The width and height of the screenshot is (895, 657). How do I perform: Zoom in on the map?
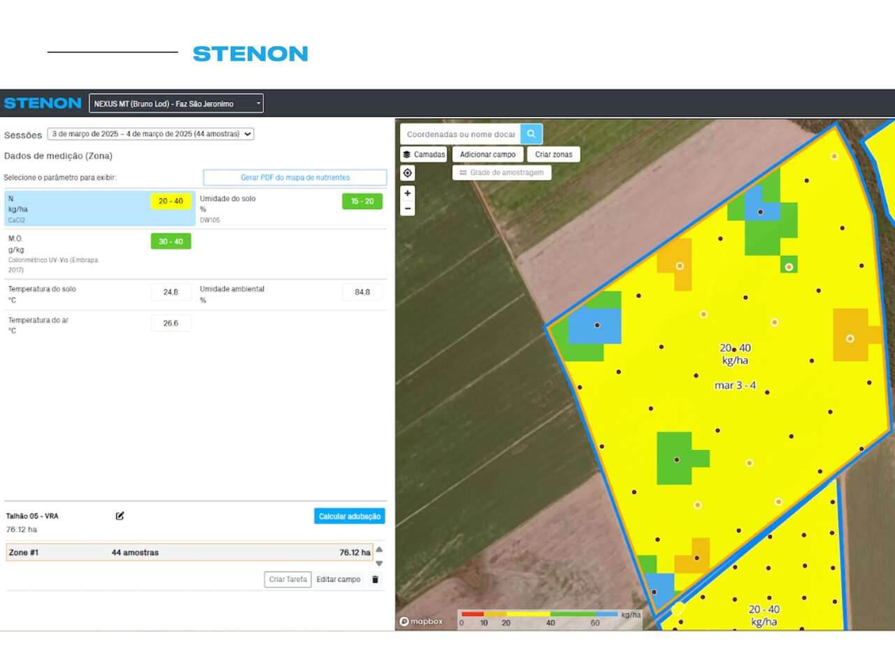pyautogui.click(x=408, y=192)
